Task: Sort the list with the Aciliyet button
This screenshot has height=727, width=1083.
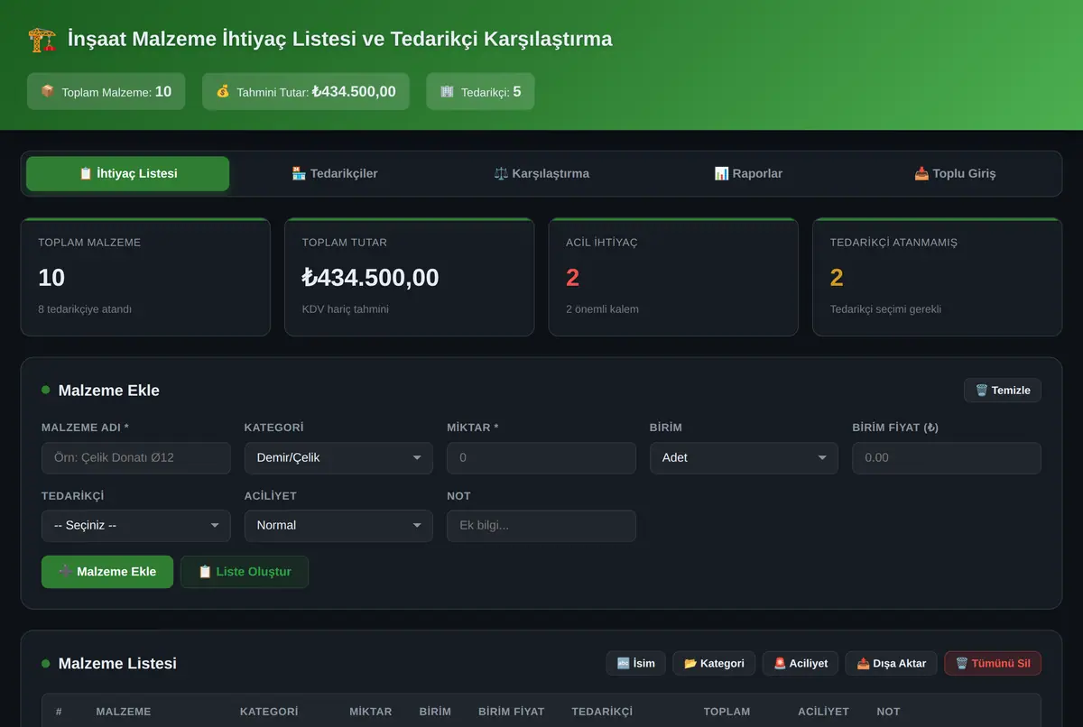Action: 801,663
